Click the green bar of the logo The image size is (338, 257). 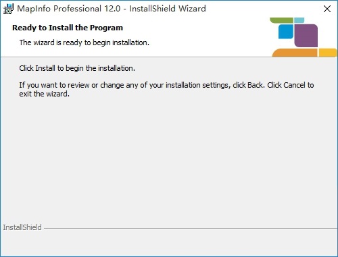281,20
